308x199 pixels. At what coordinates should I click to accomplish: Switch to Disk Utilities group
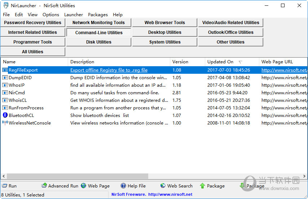tap(98, 42)
